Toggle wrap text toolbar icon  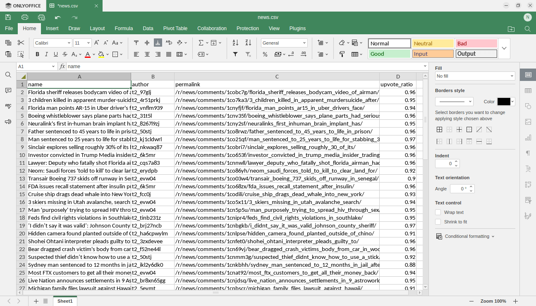(169, 43)
